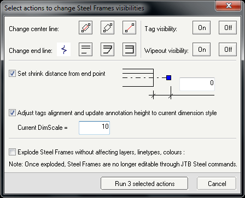This screenshot has height=198, width=245.
Task: Turn Tag visibility Off
Action: pyautogui.click(x=228, y=27)
